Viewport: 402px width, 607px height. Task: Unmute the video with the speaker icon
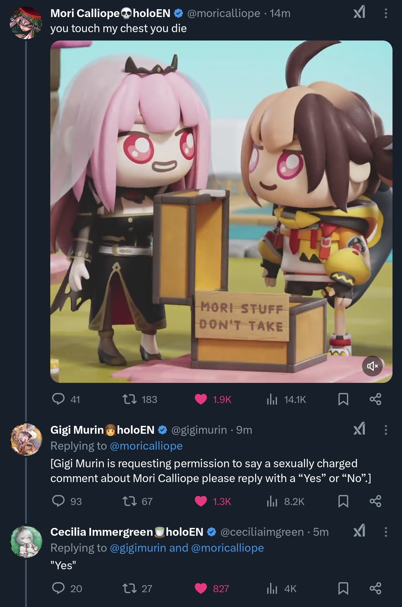point(372,366)
